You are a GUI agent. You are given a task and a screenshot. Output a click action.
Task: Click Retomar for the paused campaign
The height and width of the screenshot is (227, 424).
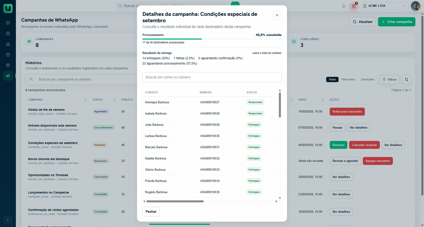tap(338, 145)
